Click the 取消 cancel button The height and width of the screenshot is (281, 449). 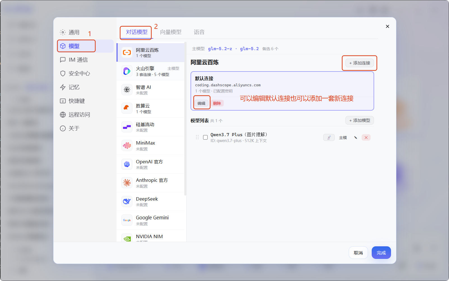click(x=358, y=253)
